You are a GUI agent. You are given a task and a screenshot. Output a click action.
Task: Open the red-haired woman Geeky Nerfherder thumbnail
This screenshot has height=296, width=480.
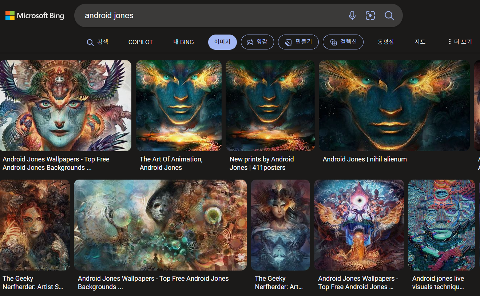tap(35, 225)
